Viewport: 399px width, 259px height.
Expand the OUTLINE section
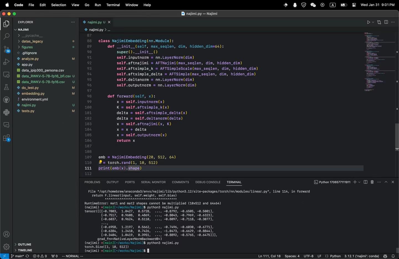24,244
